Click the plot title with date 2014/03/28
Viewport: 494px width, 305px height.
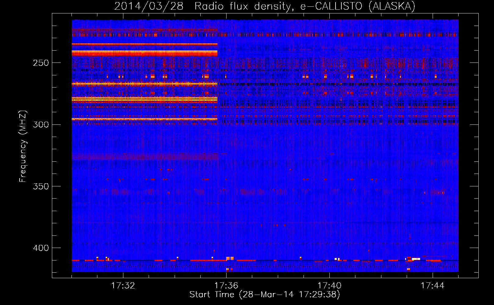point(265,6)
